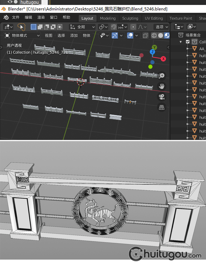Click the zoom magnifier viewport button

(x=162, y=76)
